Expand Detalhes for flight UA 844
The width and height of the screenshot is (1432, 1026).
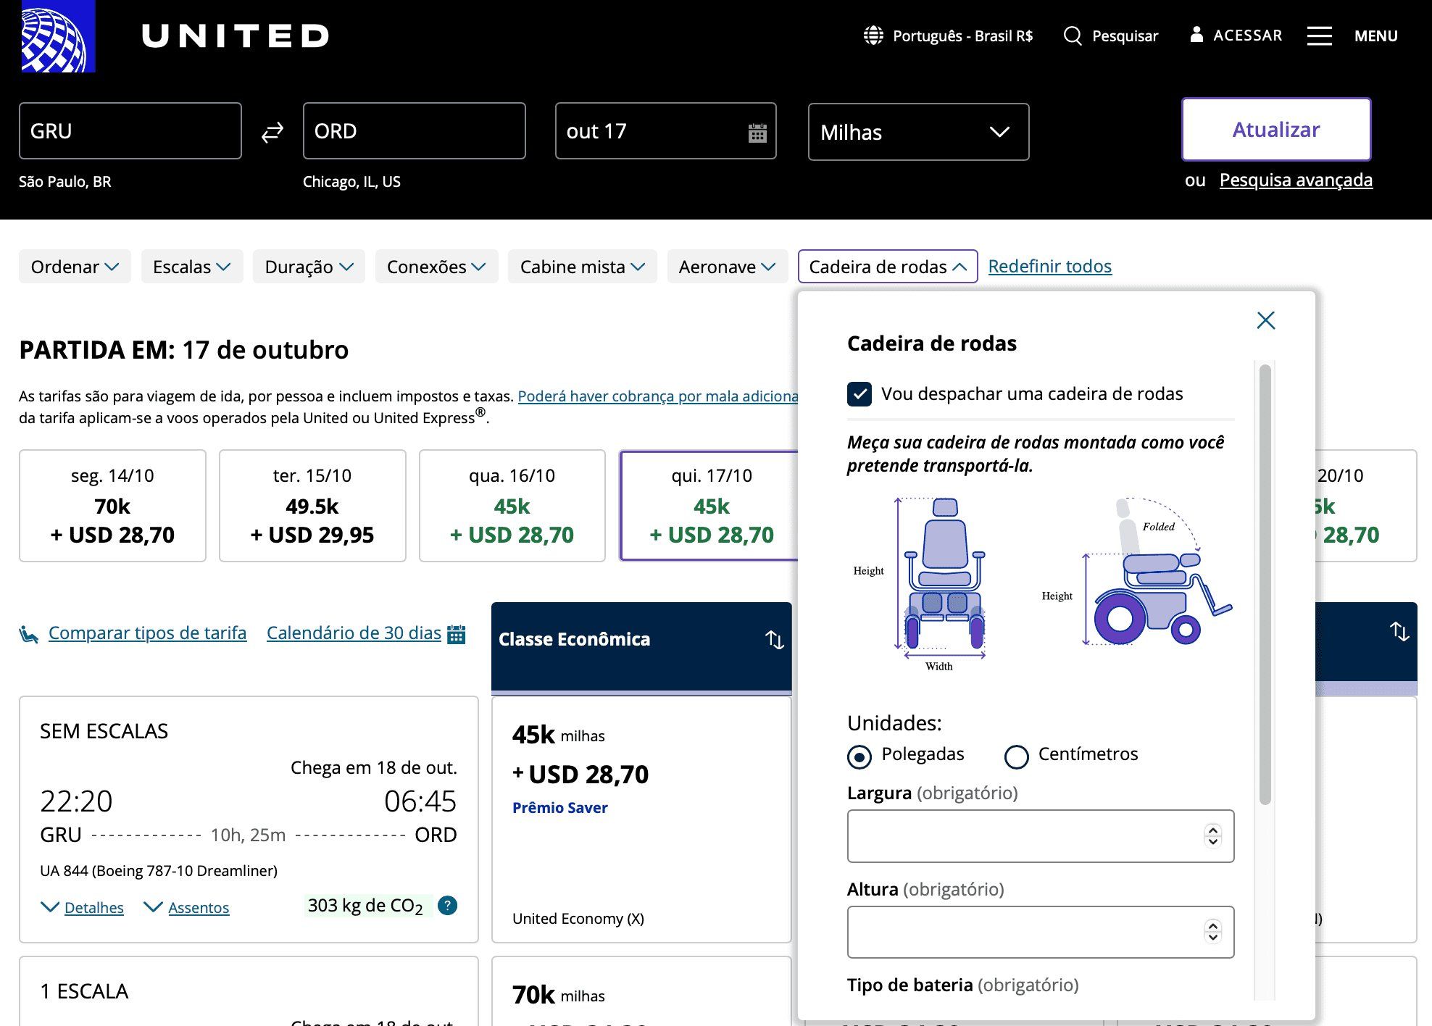pos(83,907)
